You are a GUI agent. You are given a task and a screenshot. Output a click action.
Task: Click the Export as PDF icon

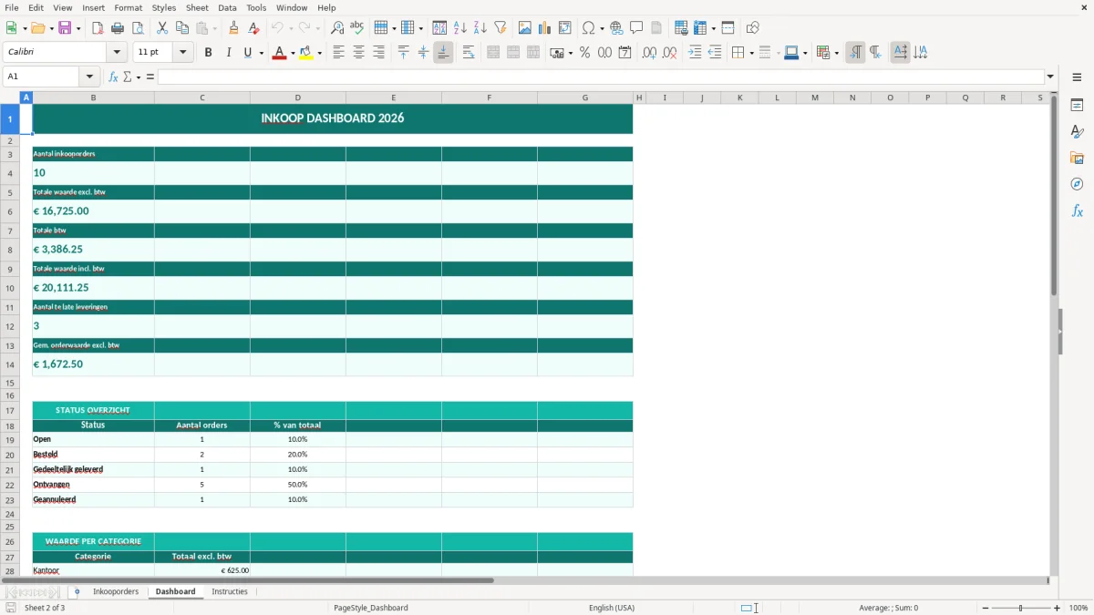coord(98,28)
